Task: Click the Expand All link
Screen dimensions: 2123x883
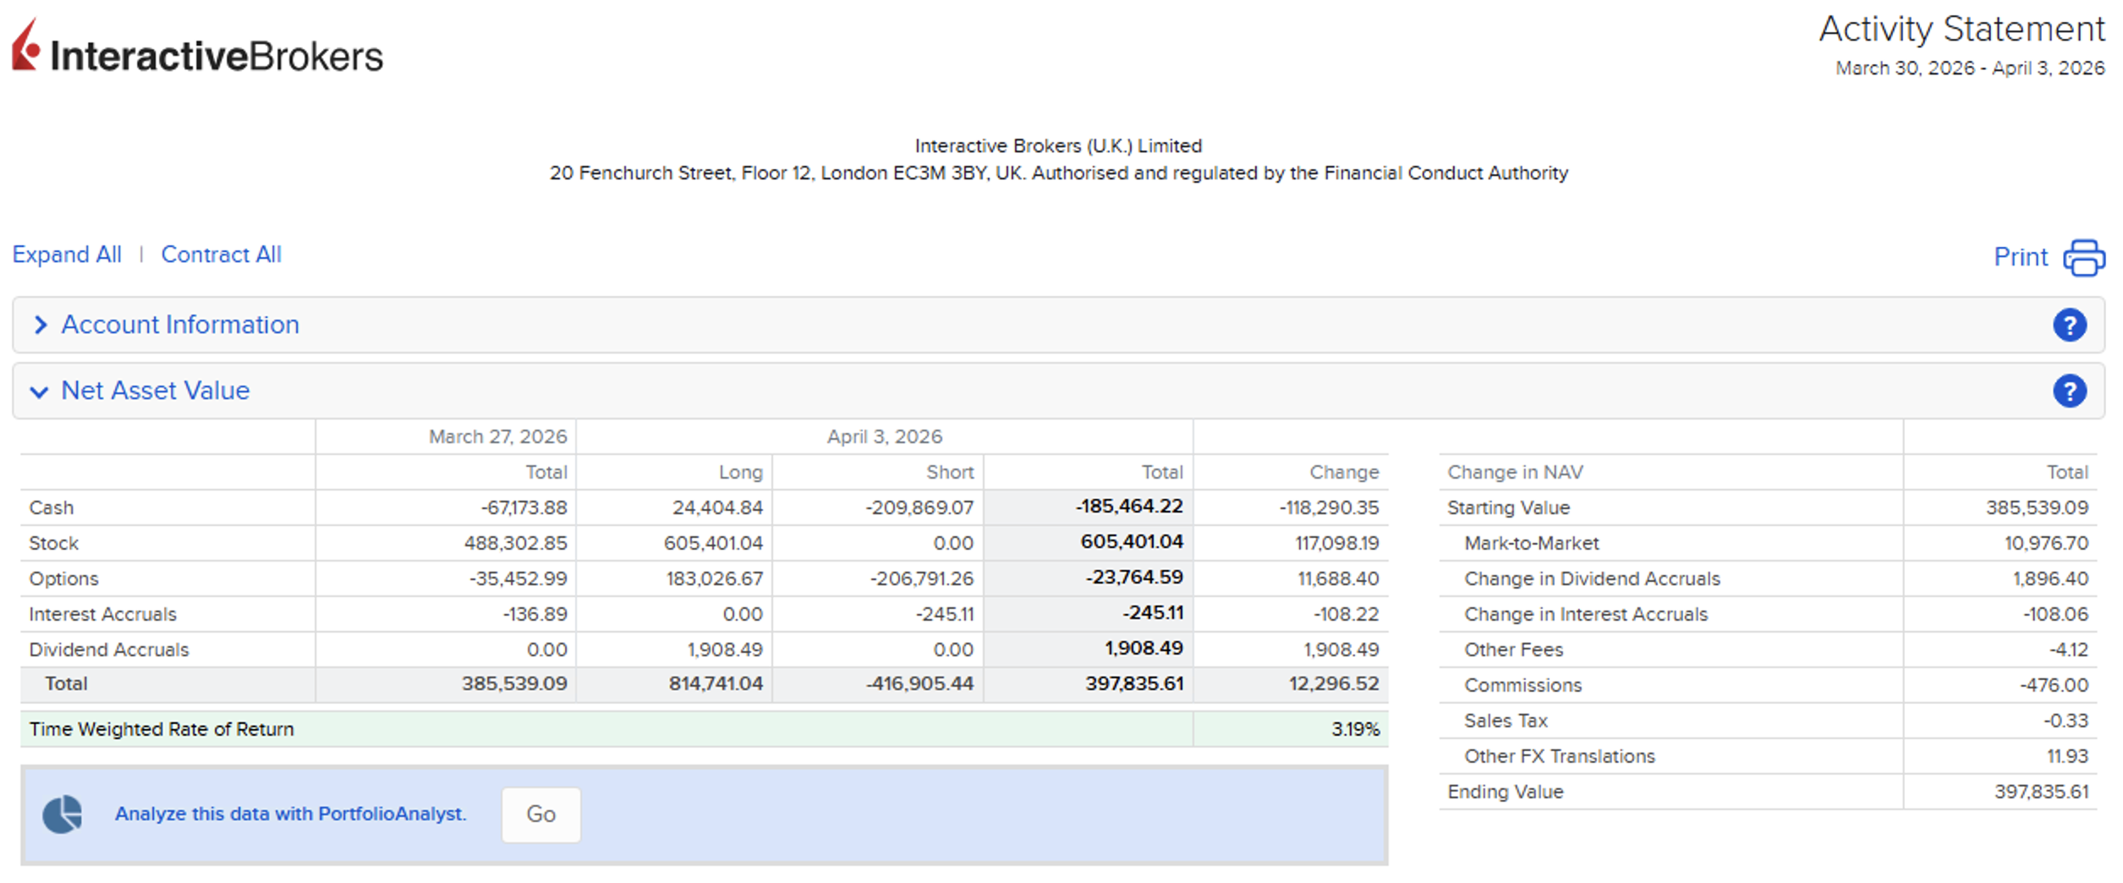Action: click(67, 255)
